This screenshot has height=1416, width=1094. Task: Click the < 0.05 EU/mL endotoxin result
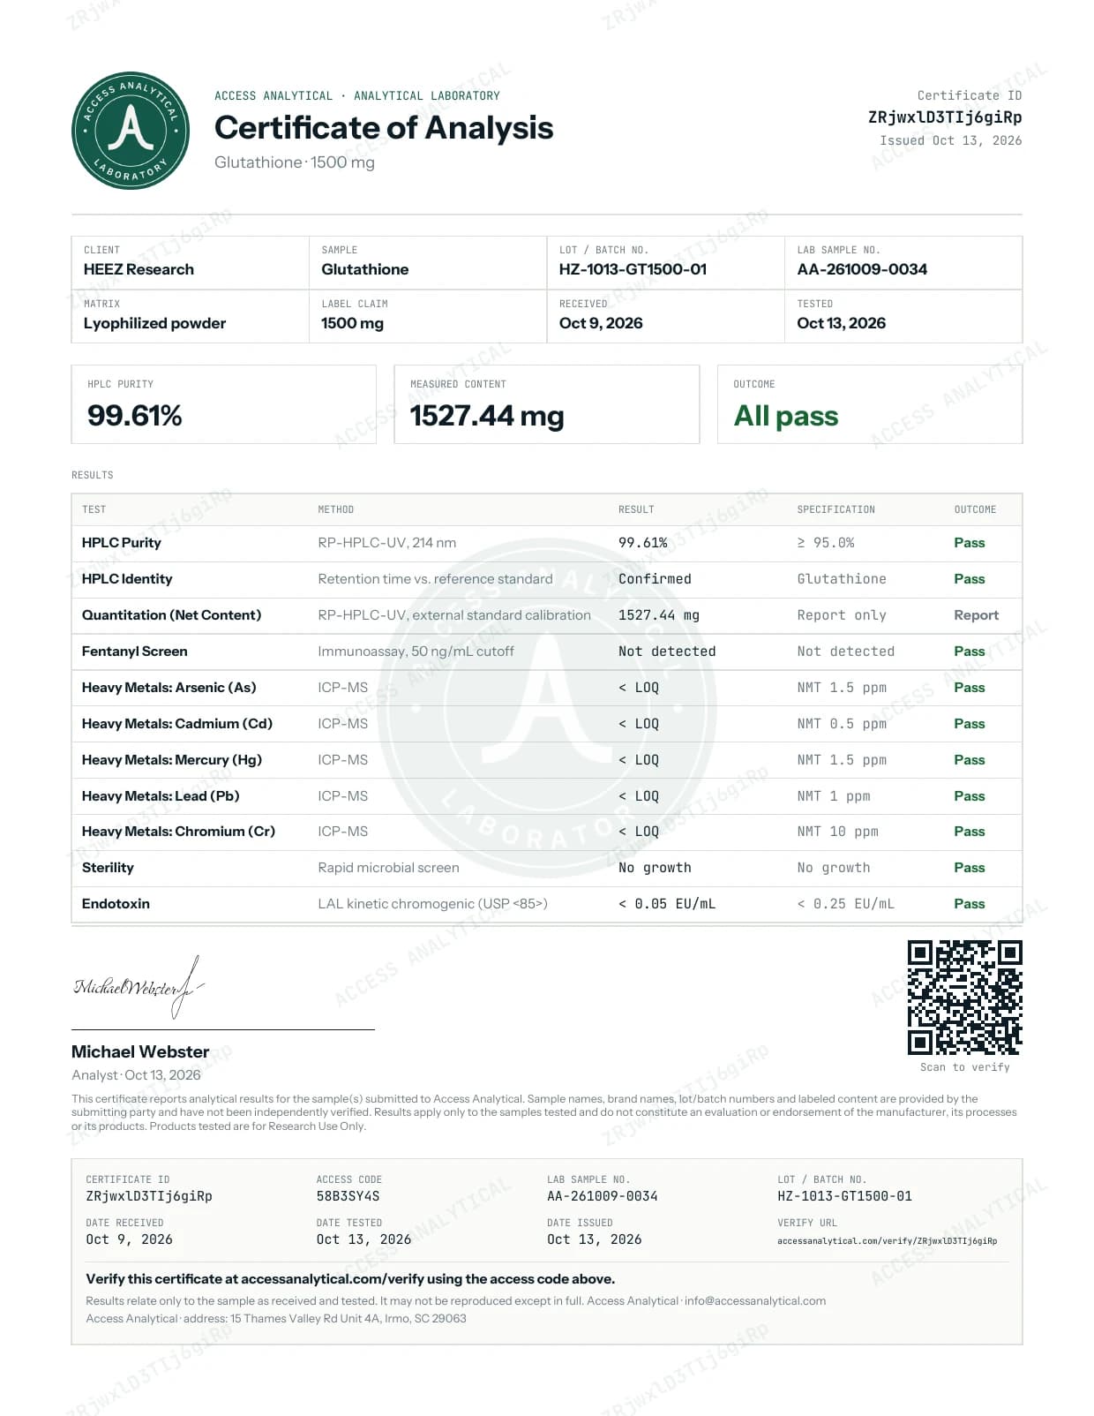[667, 904]
